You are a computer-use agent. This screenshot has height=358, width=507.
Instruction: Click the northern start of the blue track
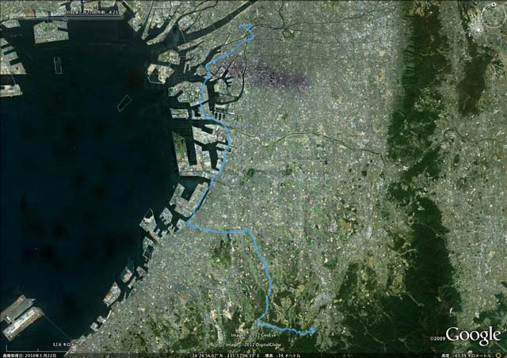(x=240, y=27)
